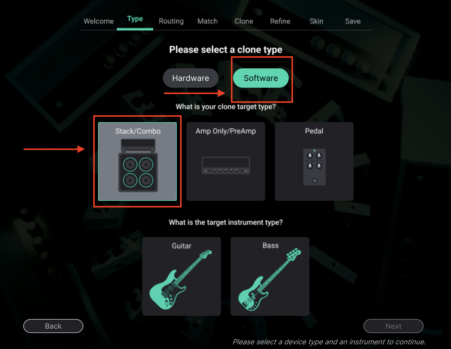The image size is (451, 349).
Task: Switch to the Routing tab
Action: 171,21
